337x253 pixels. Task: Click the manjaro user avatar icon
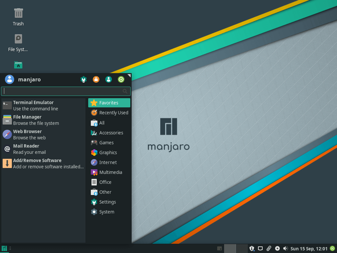pos(10,79)
